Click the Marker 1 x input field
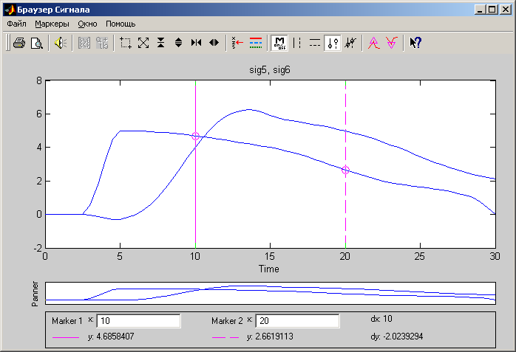The width and height of the screenshot is (516, 352). click(x=138, y=321)
